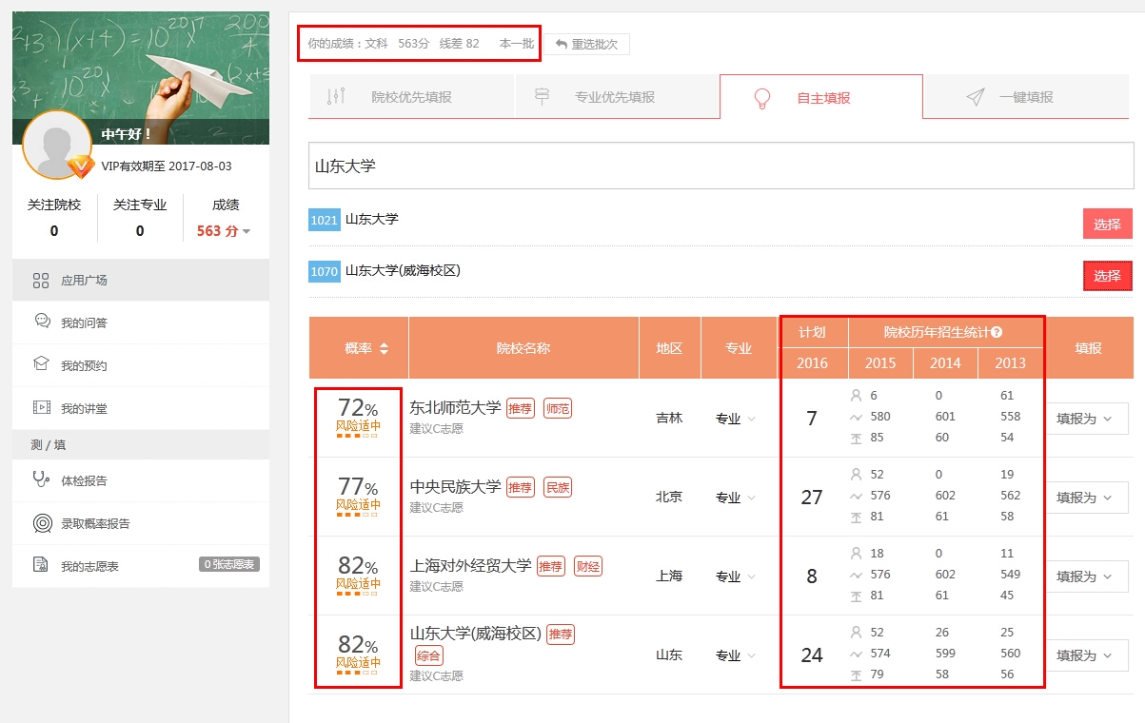Open 应用广场 grid icon
This screenshot has height=723, width=1145.
pyautogui.click(x=41, y=280)
